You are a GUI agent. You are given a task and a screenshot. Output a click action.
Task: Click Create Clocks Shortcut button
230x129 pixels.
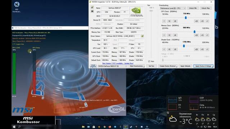coord(168,66)
